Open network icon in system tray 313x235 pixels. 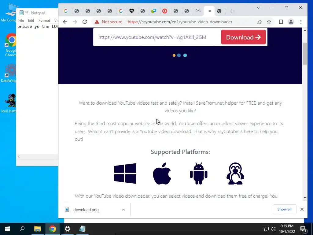click(x=266, y=229)
